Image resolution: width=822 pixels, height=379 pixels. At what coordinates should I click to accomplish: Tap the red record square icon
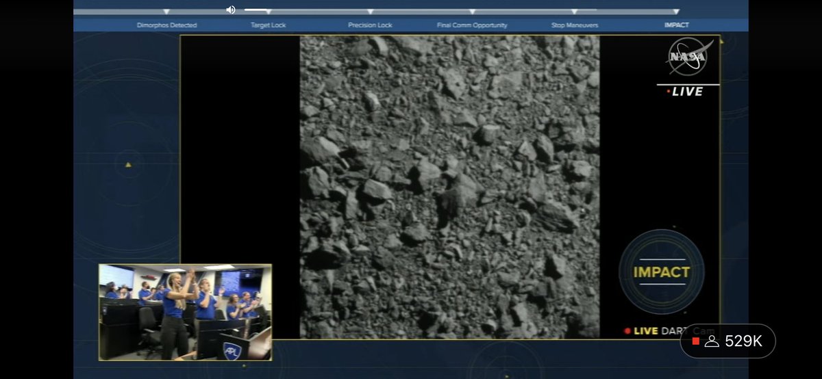point(696,341)
